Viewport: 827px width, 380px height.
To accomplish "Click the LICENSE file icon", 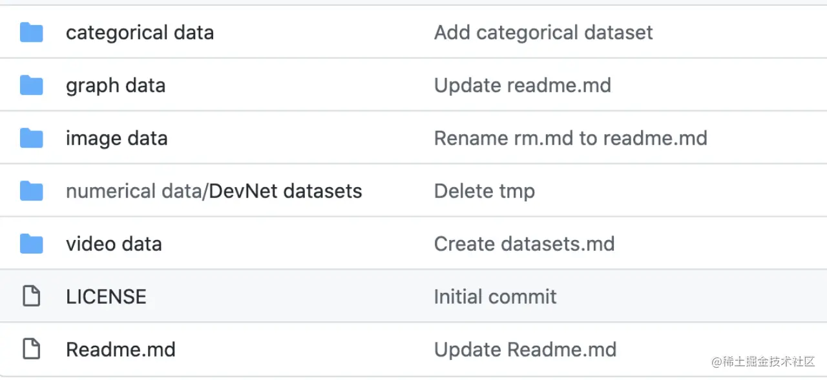I will click(x=31, y=297).
